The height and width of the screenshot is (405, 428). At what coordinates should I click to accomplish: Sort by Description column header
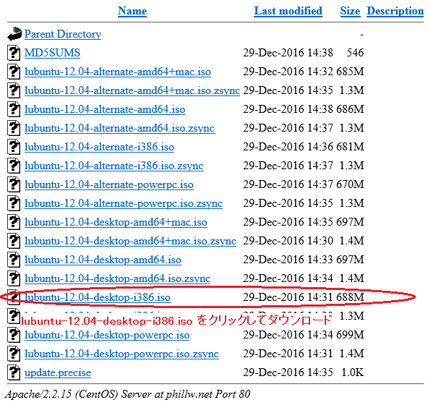[395, 11]
